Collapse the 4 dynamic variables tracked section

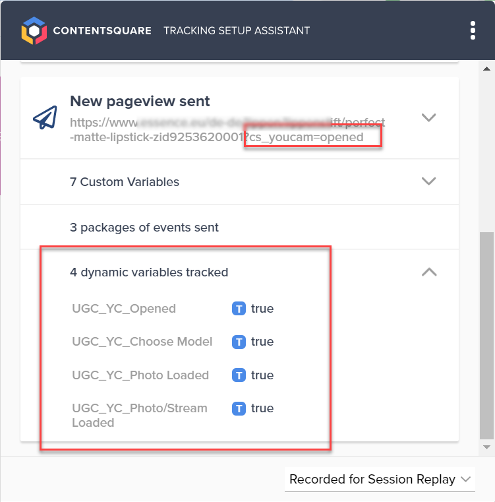point(429,272)
